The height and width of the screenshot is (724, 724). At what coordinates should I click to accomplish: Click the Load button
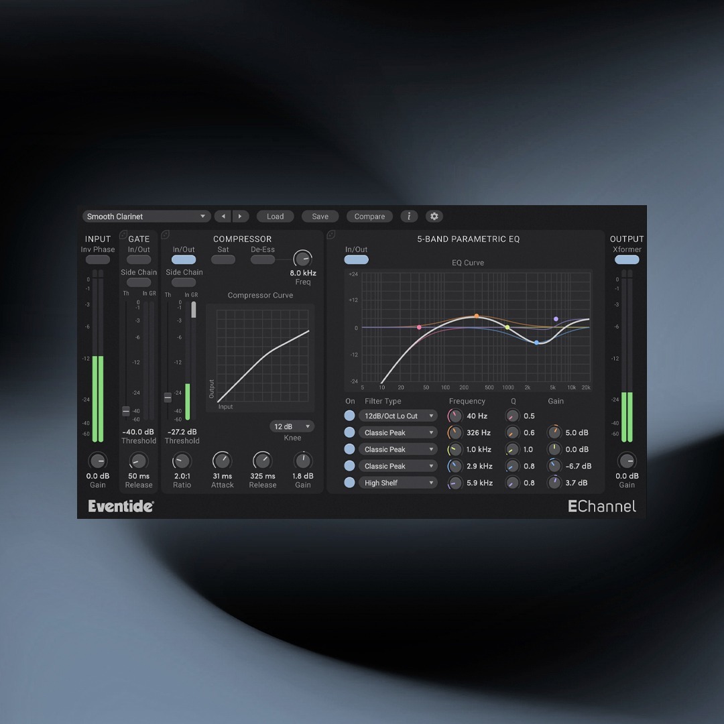tap(275, 216)
